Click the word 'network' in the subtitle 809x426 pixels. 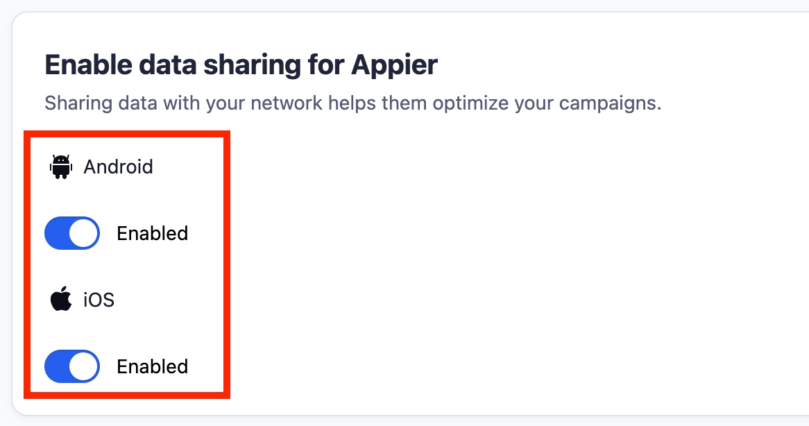tap(286, 103)
